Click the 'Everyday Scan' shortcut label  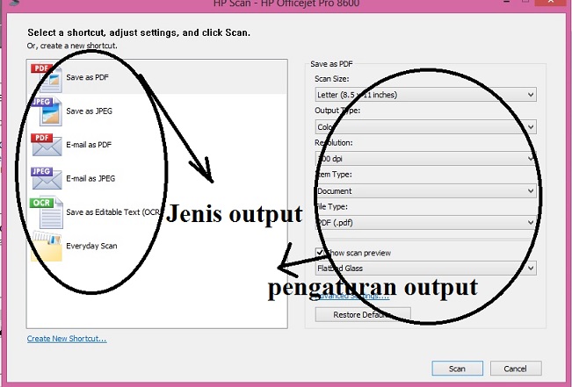[91, 246]
